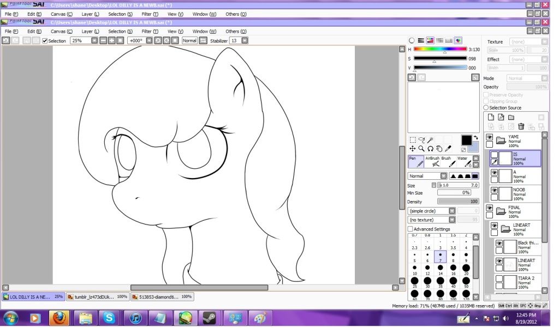The image size is (559, 328).
Task: Open the Layer menu
Action: coord(90,31)
